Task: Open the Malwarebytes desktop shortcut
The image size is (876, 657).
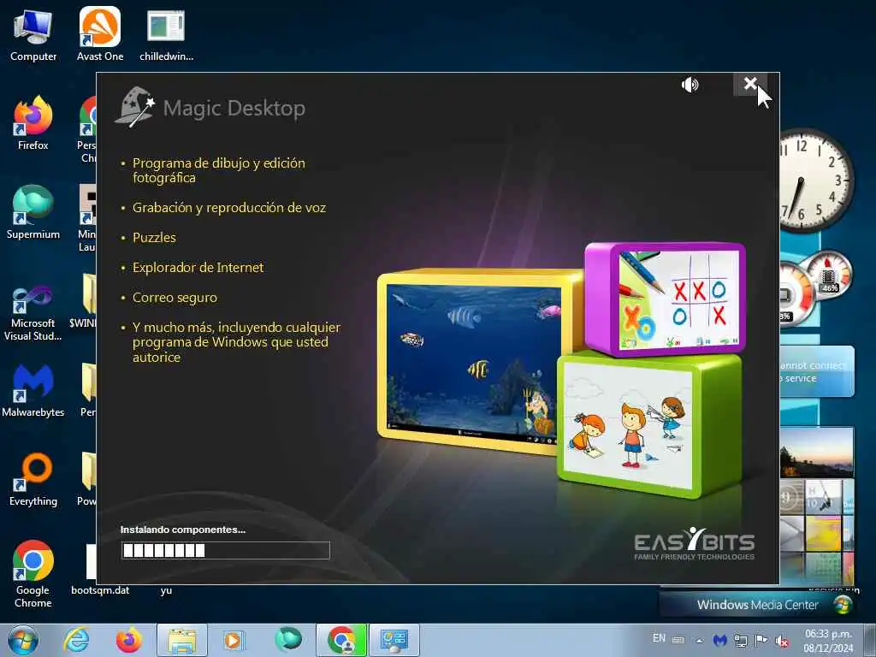Action: 33,390
